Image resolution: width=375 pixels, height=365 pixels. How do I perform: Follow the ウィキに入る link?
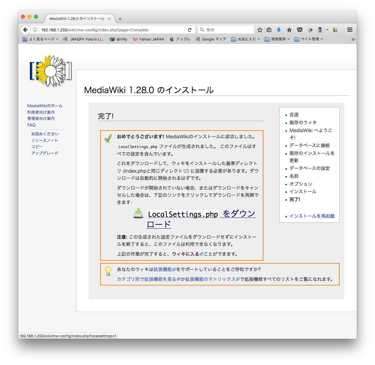186,254
